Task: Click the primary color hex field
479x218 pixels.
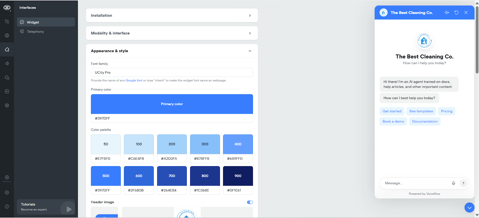Action: tap(172, 118)
